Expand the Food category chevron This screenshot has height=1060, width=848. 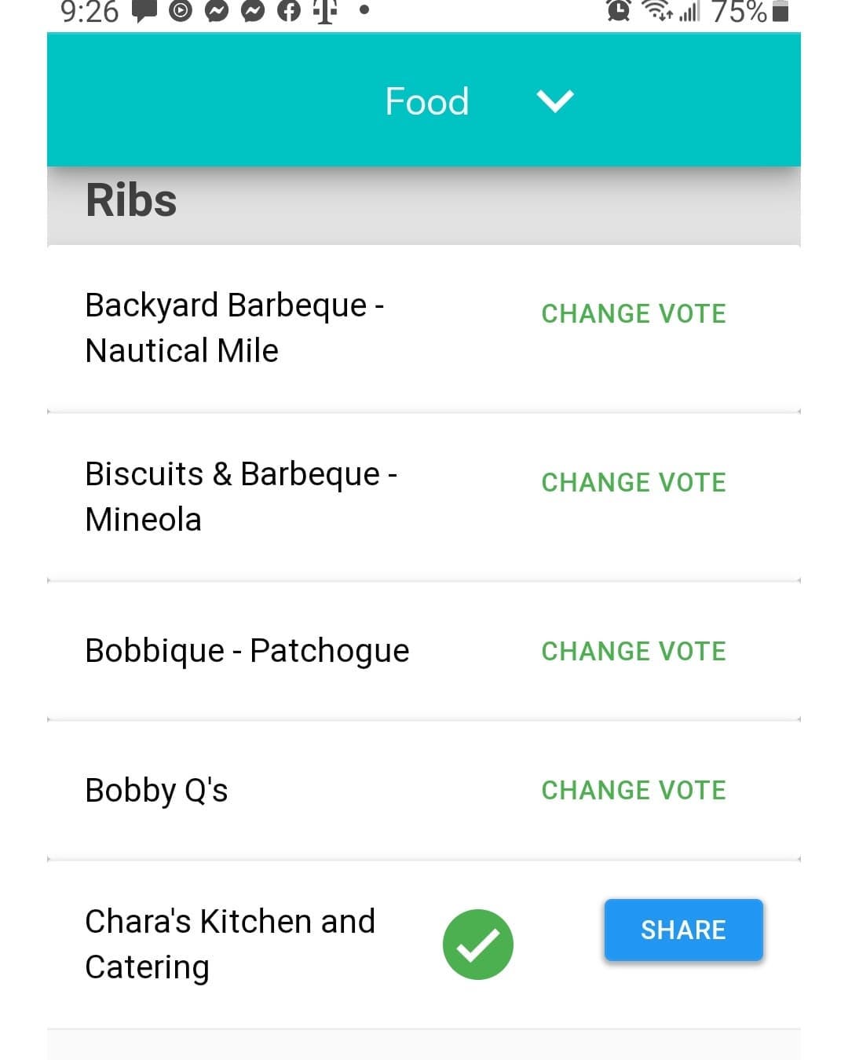(x=555, y=101)
